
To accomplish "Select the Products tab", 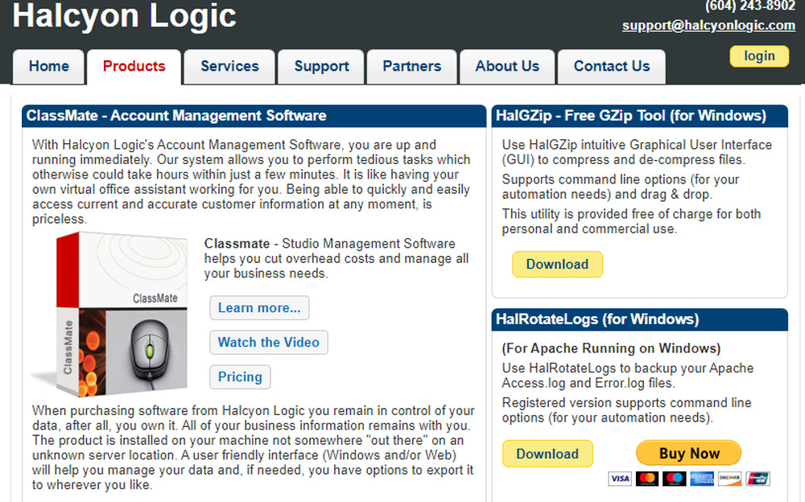I will pyautogui.click(x=134, y=66).
